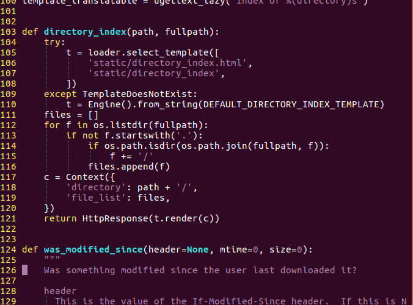The image size is (413, 305).
Task: Click the 'static/directory_index.html' string
Action: 167,63
